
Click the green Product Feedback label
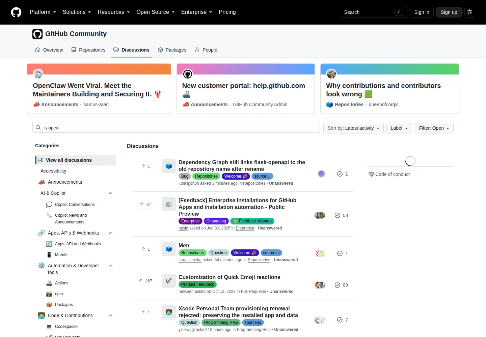point(197,284)
